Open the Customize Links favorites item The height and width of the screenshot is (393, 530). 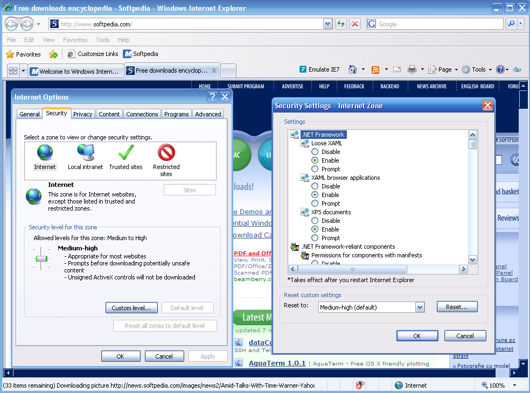93,54
